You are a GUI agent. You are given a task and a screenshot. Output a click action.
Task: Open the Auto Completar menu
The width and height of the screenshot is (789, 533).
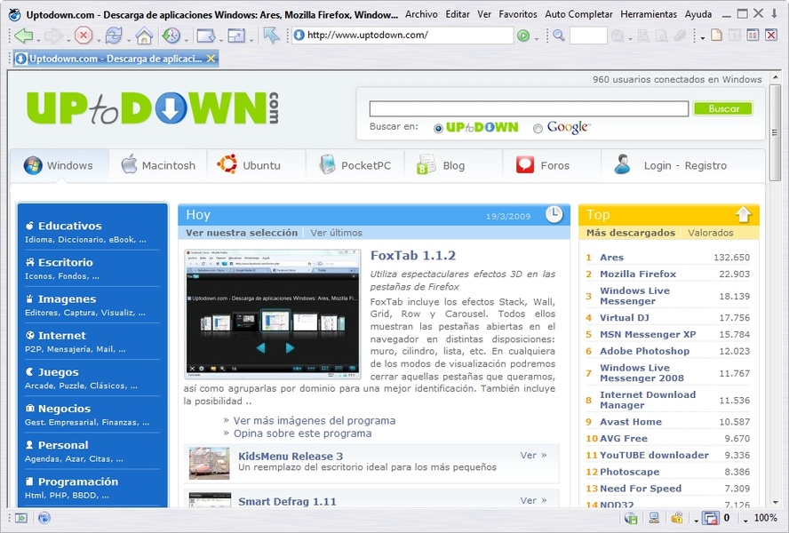(x=578, y=14)
